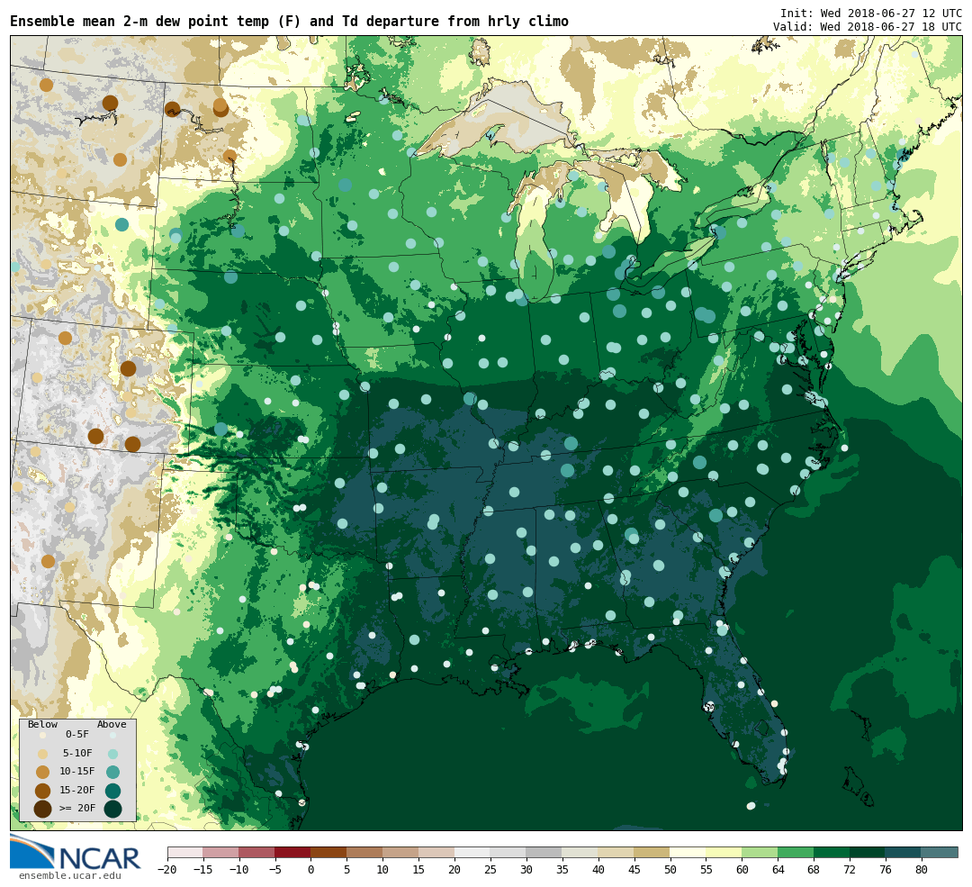Image resolution: width=972 pixels, height=887 pixels.
Task: Click the Above 0-5F legend dot
Action: click(x=112, y=735)
